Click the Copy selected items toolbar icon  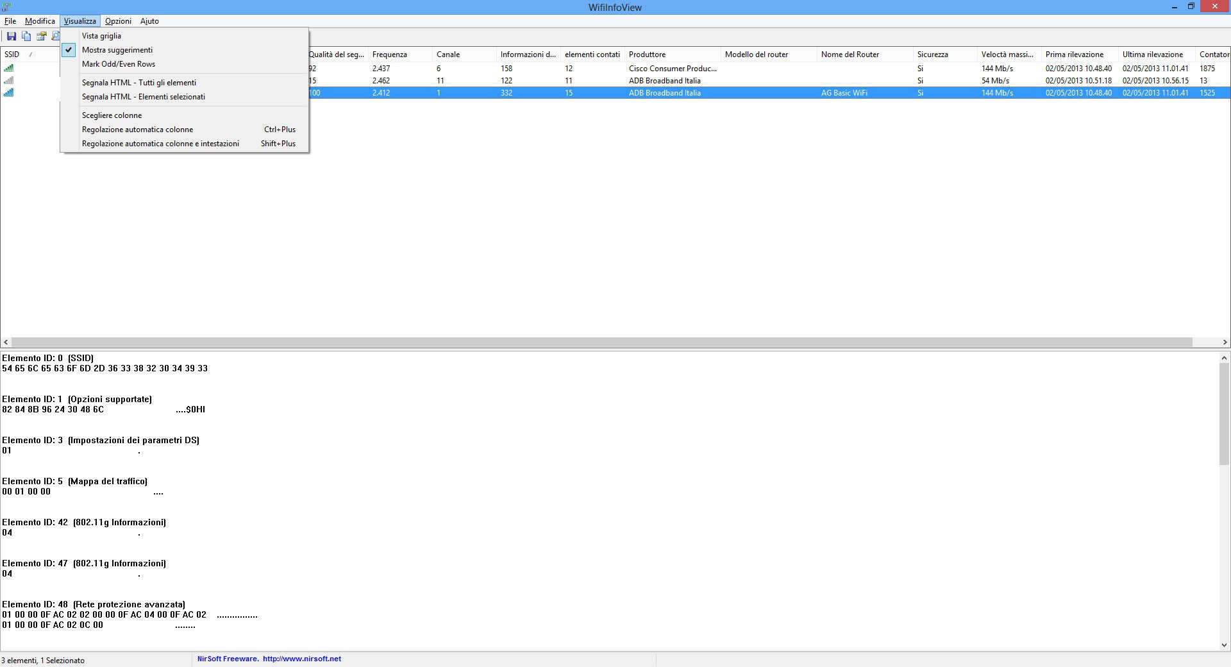(26, 37)
